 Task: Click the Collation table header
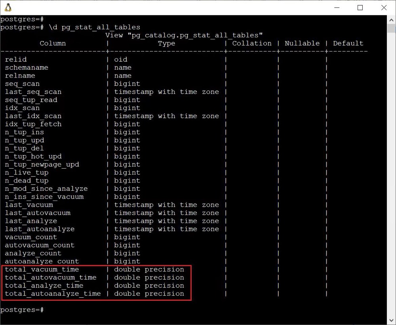point(252,43)
